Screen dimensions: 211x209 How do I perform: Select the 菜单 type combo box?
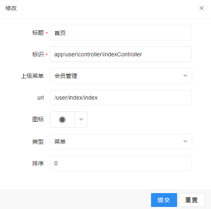click(x=121, y=142)
